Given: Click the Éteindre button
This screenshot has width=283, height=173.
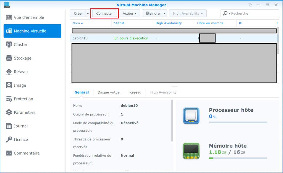Looking at the screenshot, I should (x=152, y=14).
